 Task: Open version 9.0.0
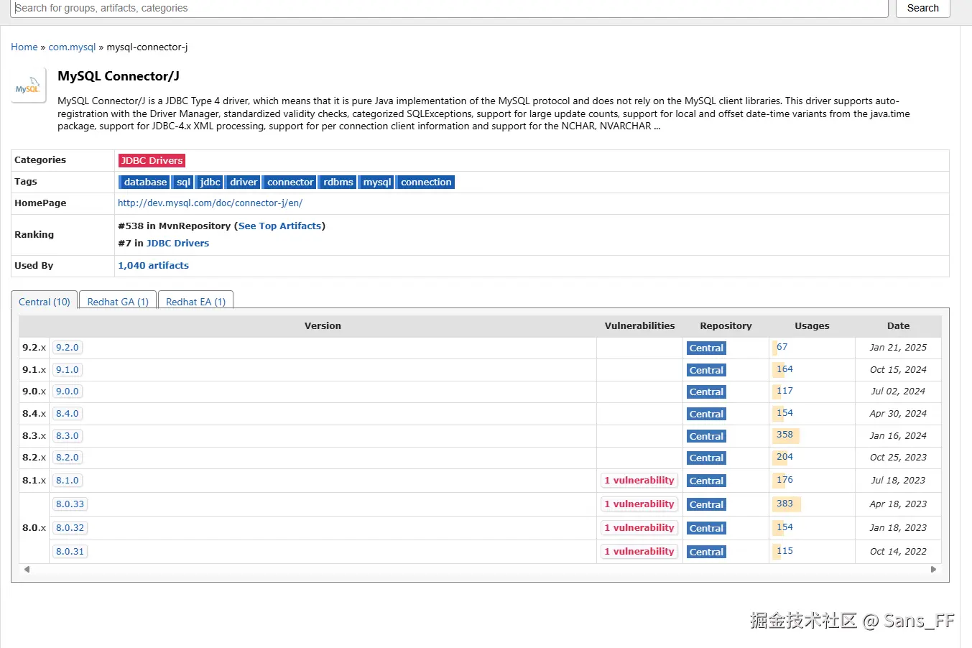(x=67, y=392)
